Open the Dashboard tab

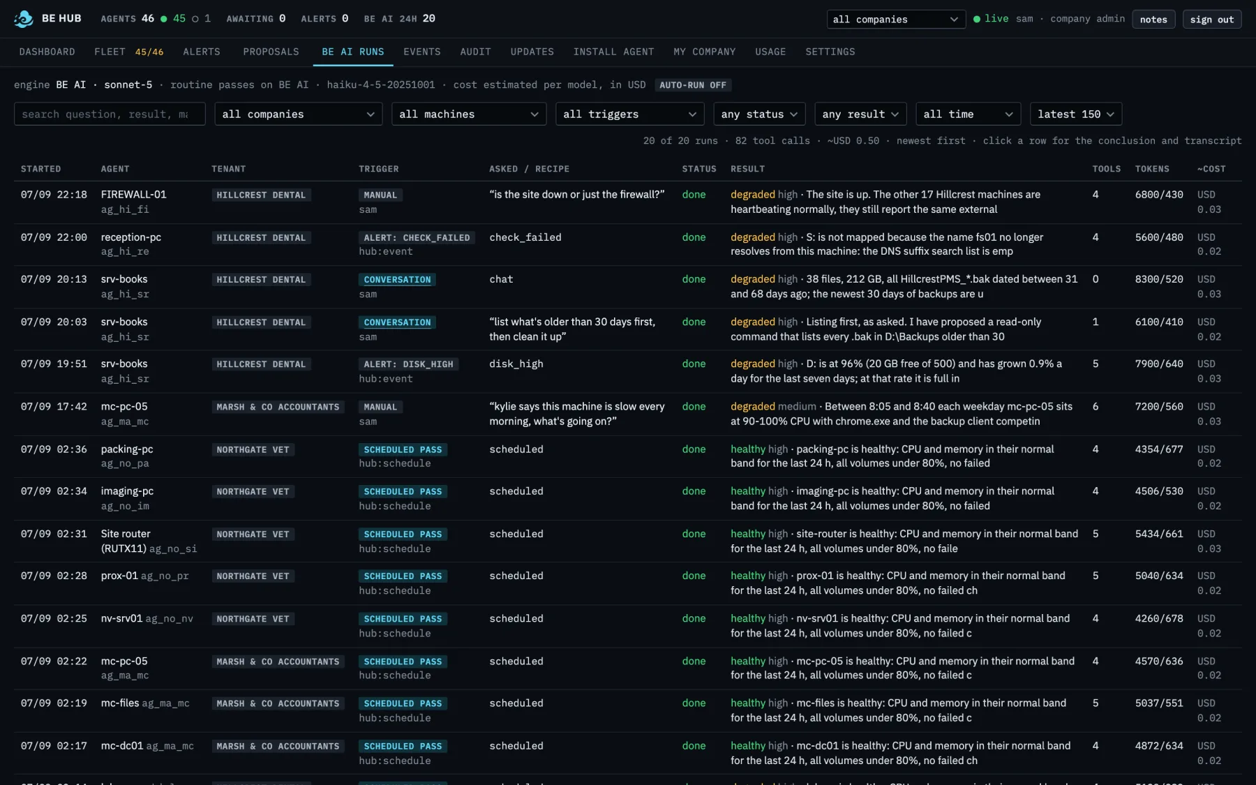click(47, 52)
